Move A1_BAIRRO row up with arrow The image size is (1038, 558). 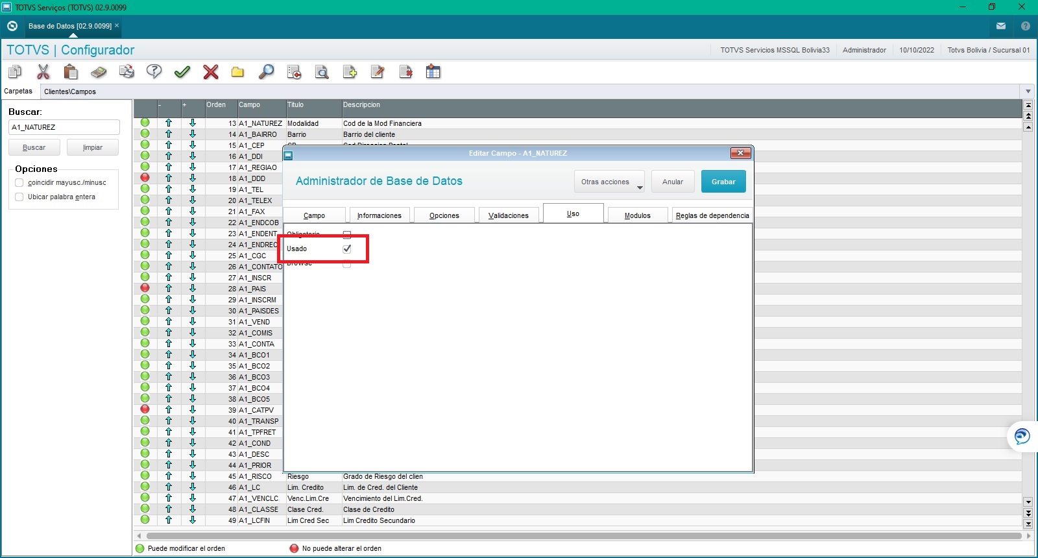pyautogui.click(x=169, y=134)
